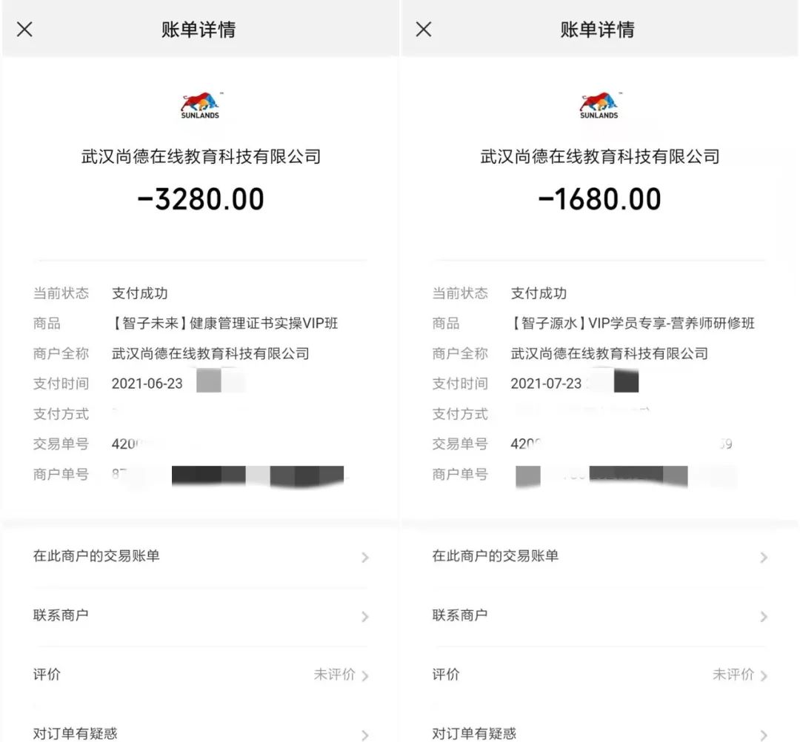Select 联系商户 on the right bill
The width and height of the screenshot is (800, 742).
tap(460, 615)
